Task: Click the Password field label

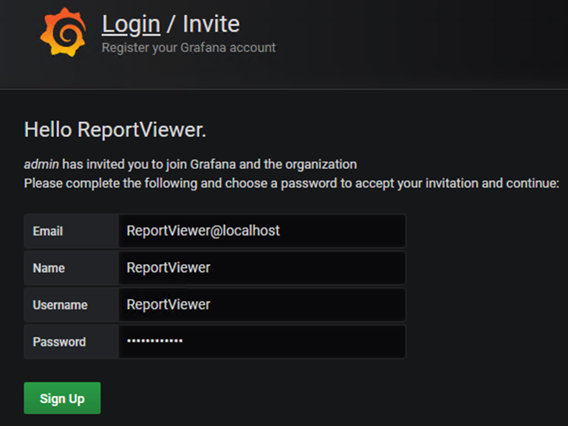Action: (59, 342)
